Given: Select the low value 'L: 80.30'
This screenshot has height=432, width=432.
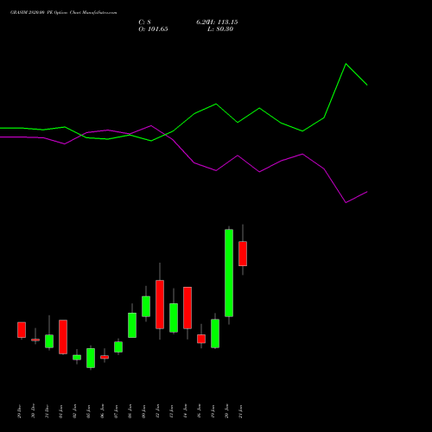Looking at the screenshot, I should [x=220, y=29].
